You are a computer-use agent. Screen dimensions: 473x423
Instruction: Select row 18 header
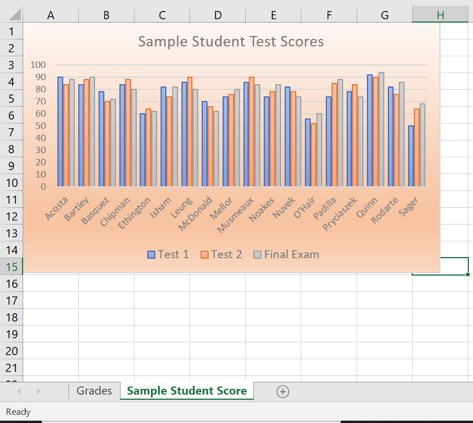pos(11,317)
